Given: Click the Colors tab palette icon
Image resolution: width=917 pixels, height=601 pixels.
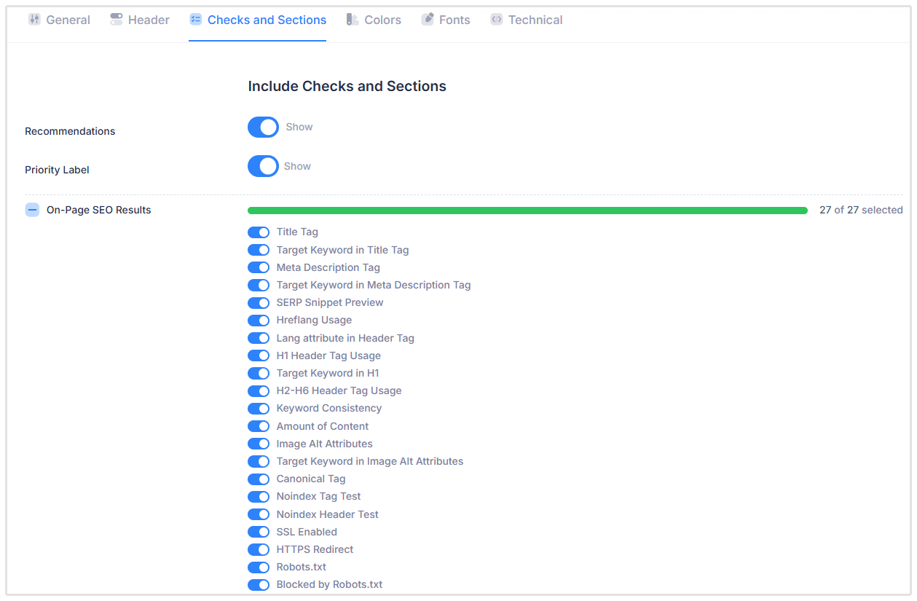Looking at the screenshot, I should click(353, 20).
